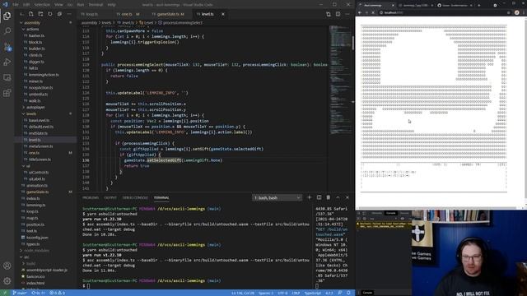Open lemmingAction.ts in the Explorer

coord(44,75)
